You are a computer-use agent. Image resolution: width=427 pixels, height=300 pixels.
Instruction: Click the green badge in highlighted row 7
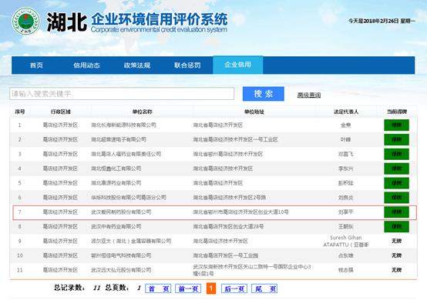(396, 212)
